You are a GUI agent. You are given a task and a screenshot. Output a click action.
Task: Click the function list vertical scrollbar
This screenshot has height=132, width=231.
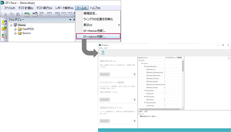point(183,65)
